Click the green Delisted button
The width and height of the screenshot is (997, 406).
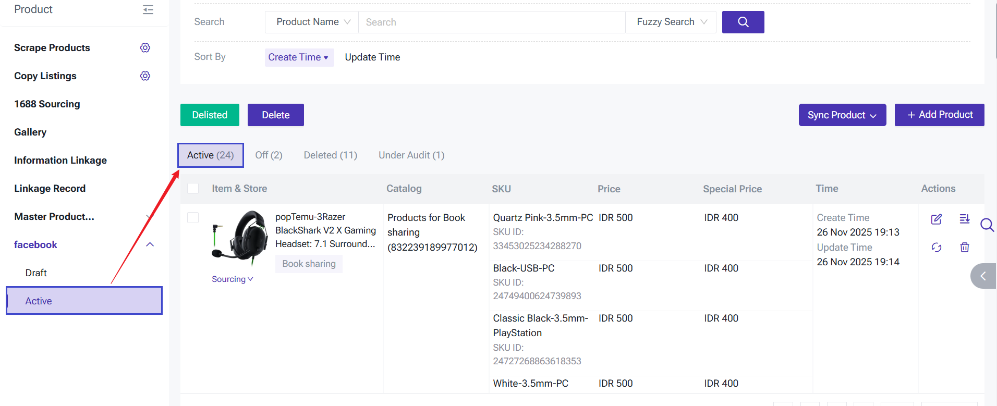[x=210, y=115]
